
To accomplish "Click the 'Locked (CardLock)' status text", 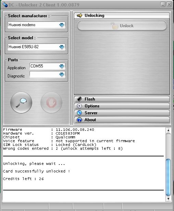I will 76,145.
